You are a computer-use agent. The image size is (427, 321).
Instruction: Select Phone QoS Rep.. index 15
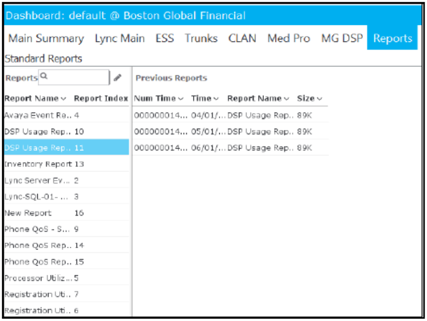[x=66, y=262]
